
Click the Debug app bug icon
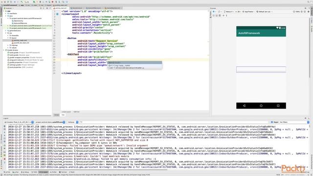point(40,2)
